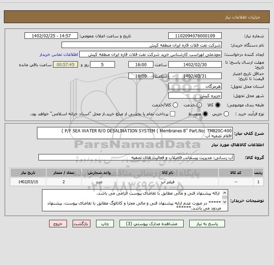Click goods group field آب رسانی
Image resolution: width=274 pixels, height=265 pixels.
click(x=136, y=157)
